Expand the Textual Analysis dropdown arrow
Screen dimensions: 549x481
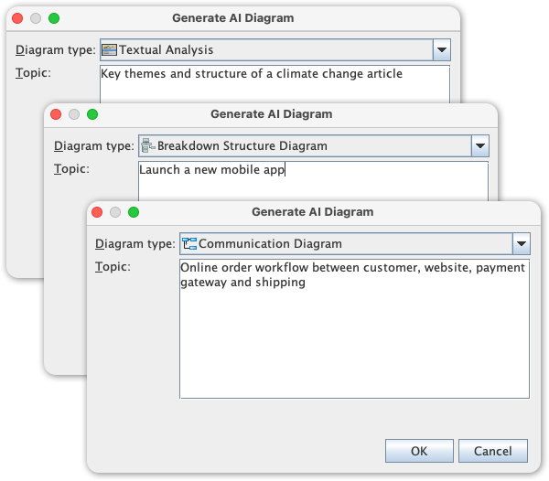(441, 49)
